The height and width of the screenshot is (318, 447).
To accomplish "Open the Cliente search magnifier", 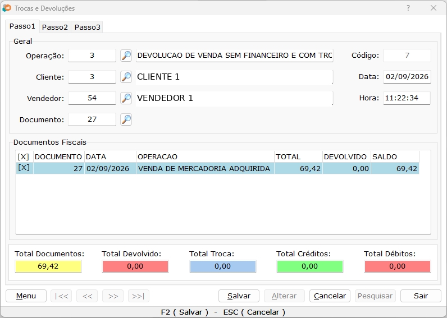I will pos(126,77).
